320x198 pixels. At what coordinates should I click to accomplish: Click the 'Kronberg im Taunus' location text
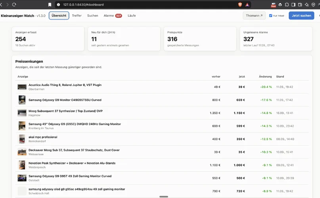(x=41, y=128)
